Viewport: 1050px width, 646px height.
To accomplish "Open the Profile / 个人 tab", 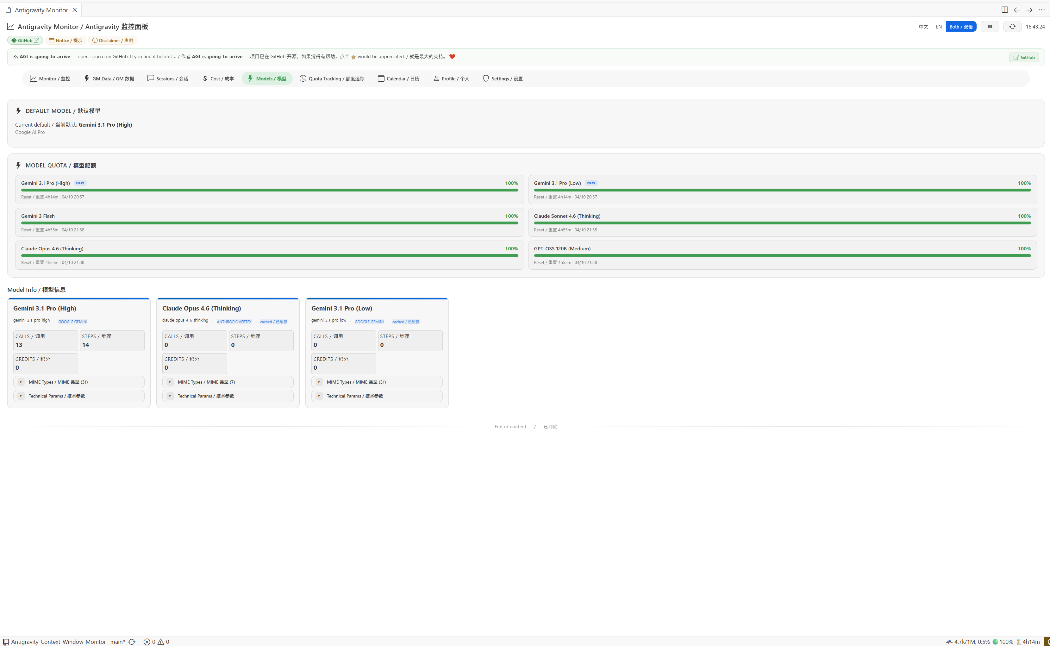I will click(451, 78).
